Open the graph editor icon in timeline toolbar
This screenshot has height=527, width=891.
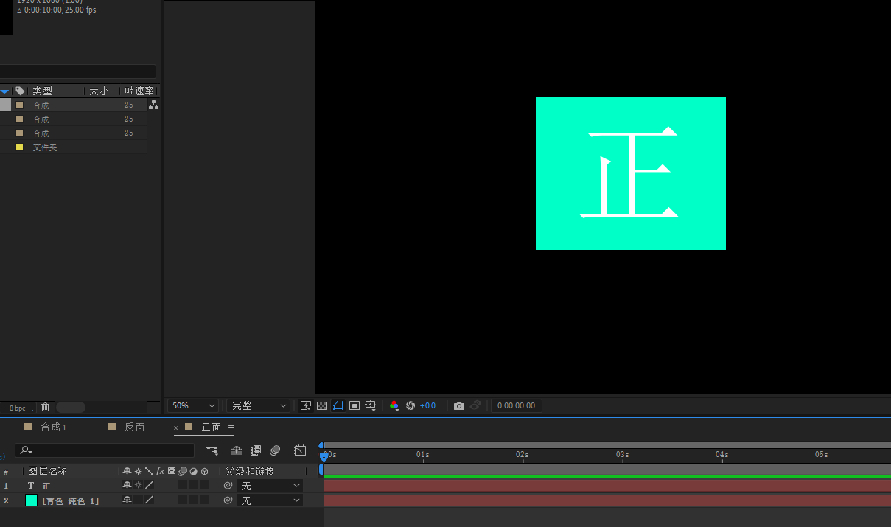pos(300,450)
